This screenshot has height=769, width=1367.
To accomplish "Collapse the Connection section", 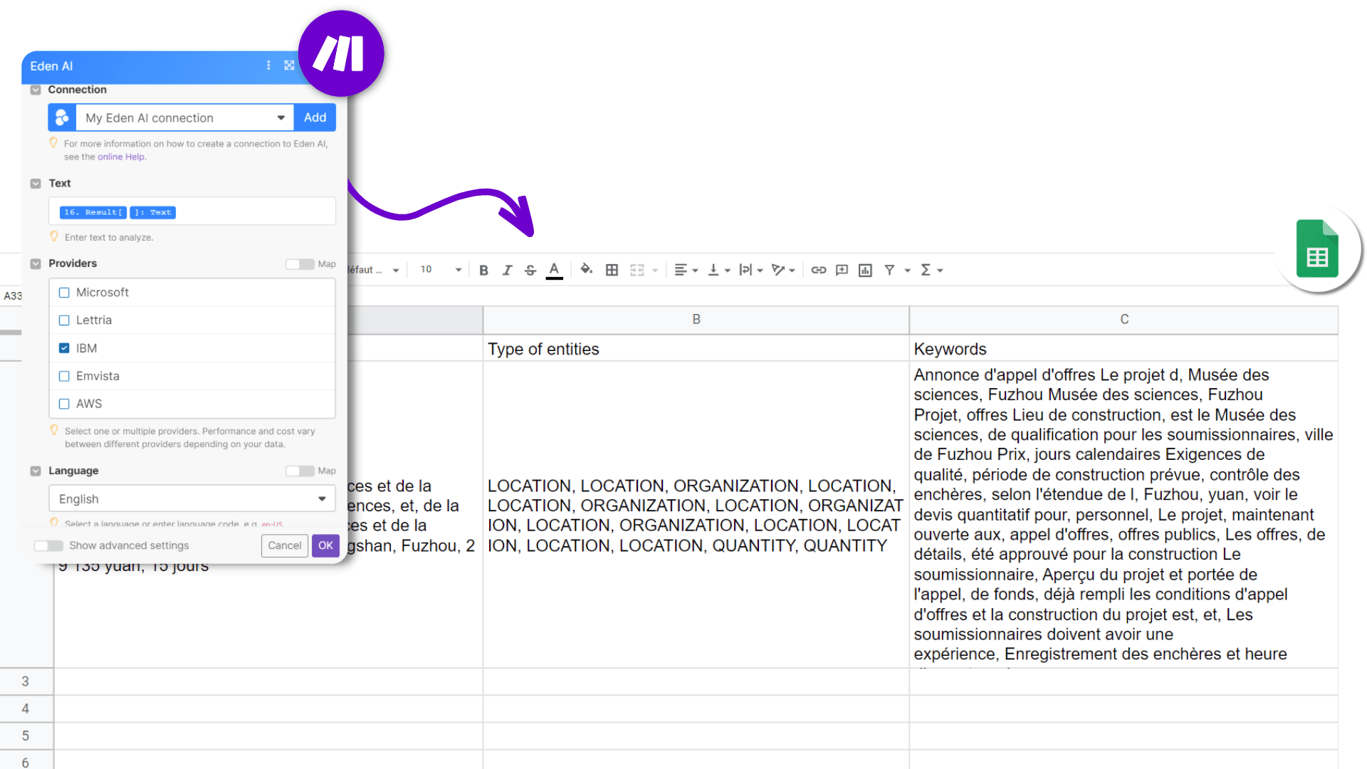I will (35, 90).
